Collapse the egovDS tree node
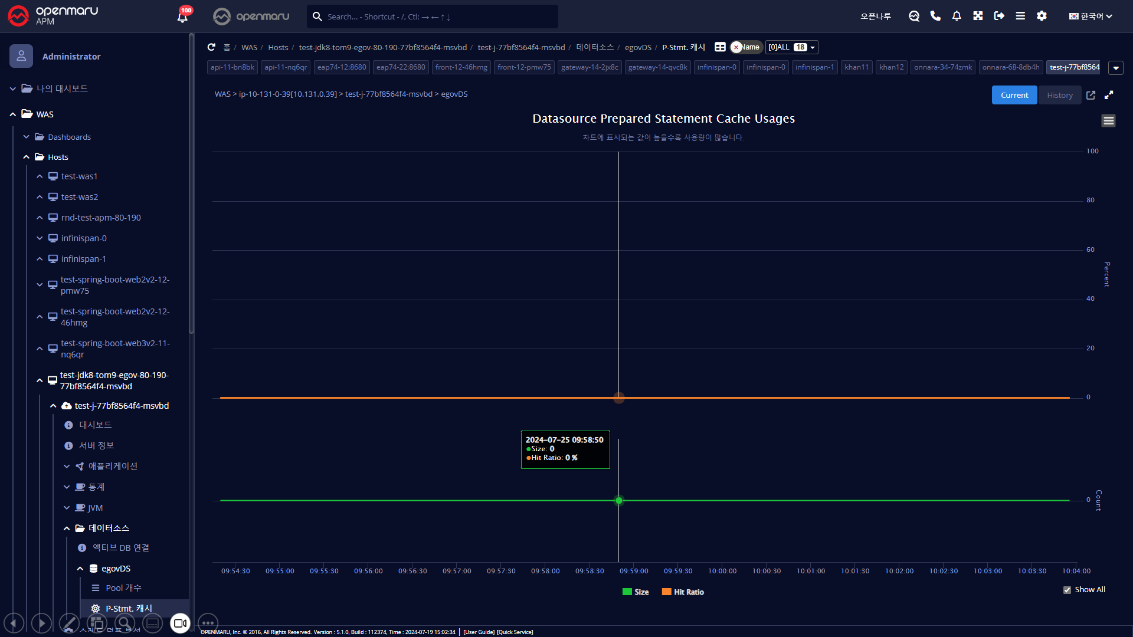This screenshot has width=1133, height=637. click(x=80, y=569)
